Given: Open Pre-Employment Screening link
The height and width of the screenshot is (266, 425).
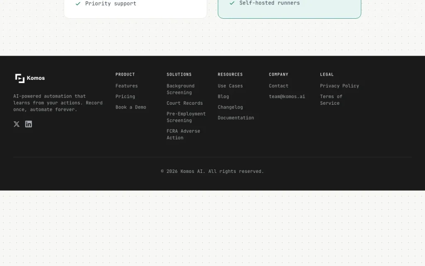Looking at the screenshot, I should click(x=186, y=117).
